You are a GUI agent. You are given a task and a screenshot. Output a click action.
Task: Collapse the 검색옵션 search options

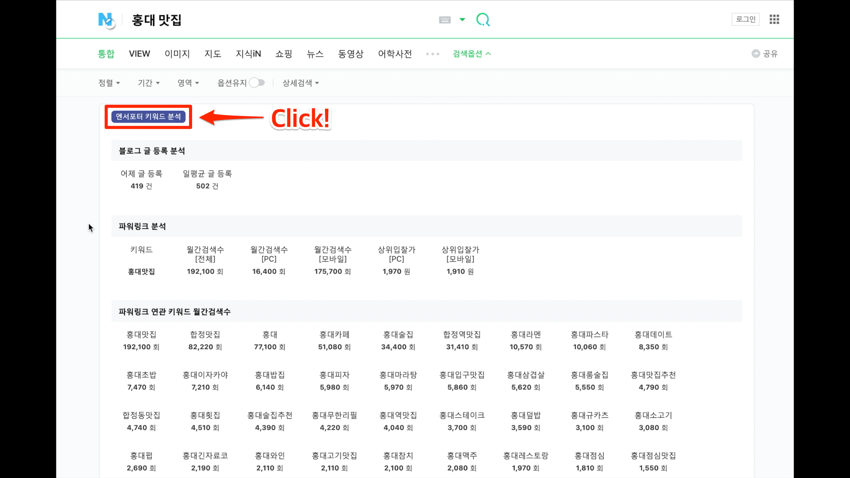(x=471, y=54)
